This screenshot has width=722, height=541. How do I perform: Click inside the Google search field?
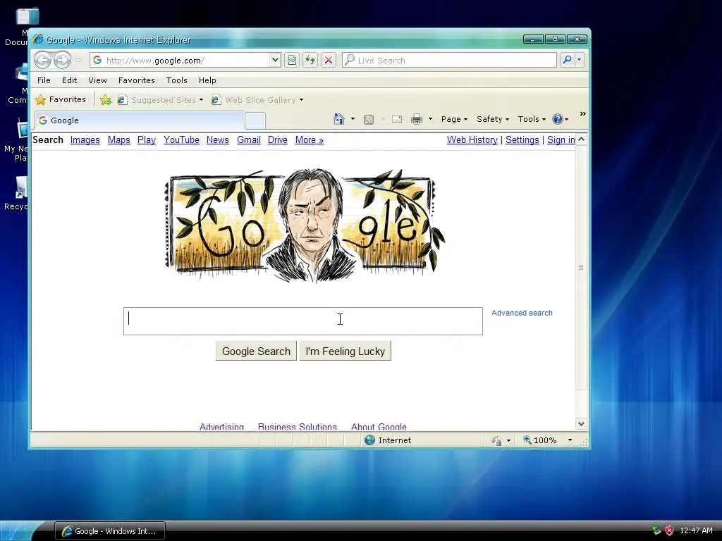[x=303, y=321]
